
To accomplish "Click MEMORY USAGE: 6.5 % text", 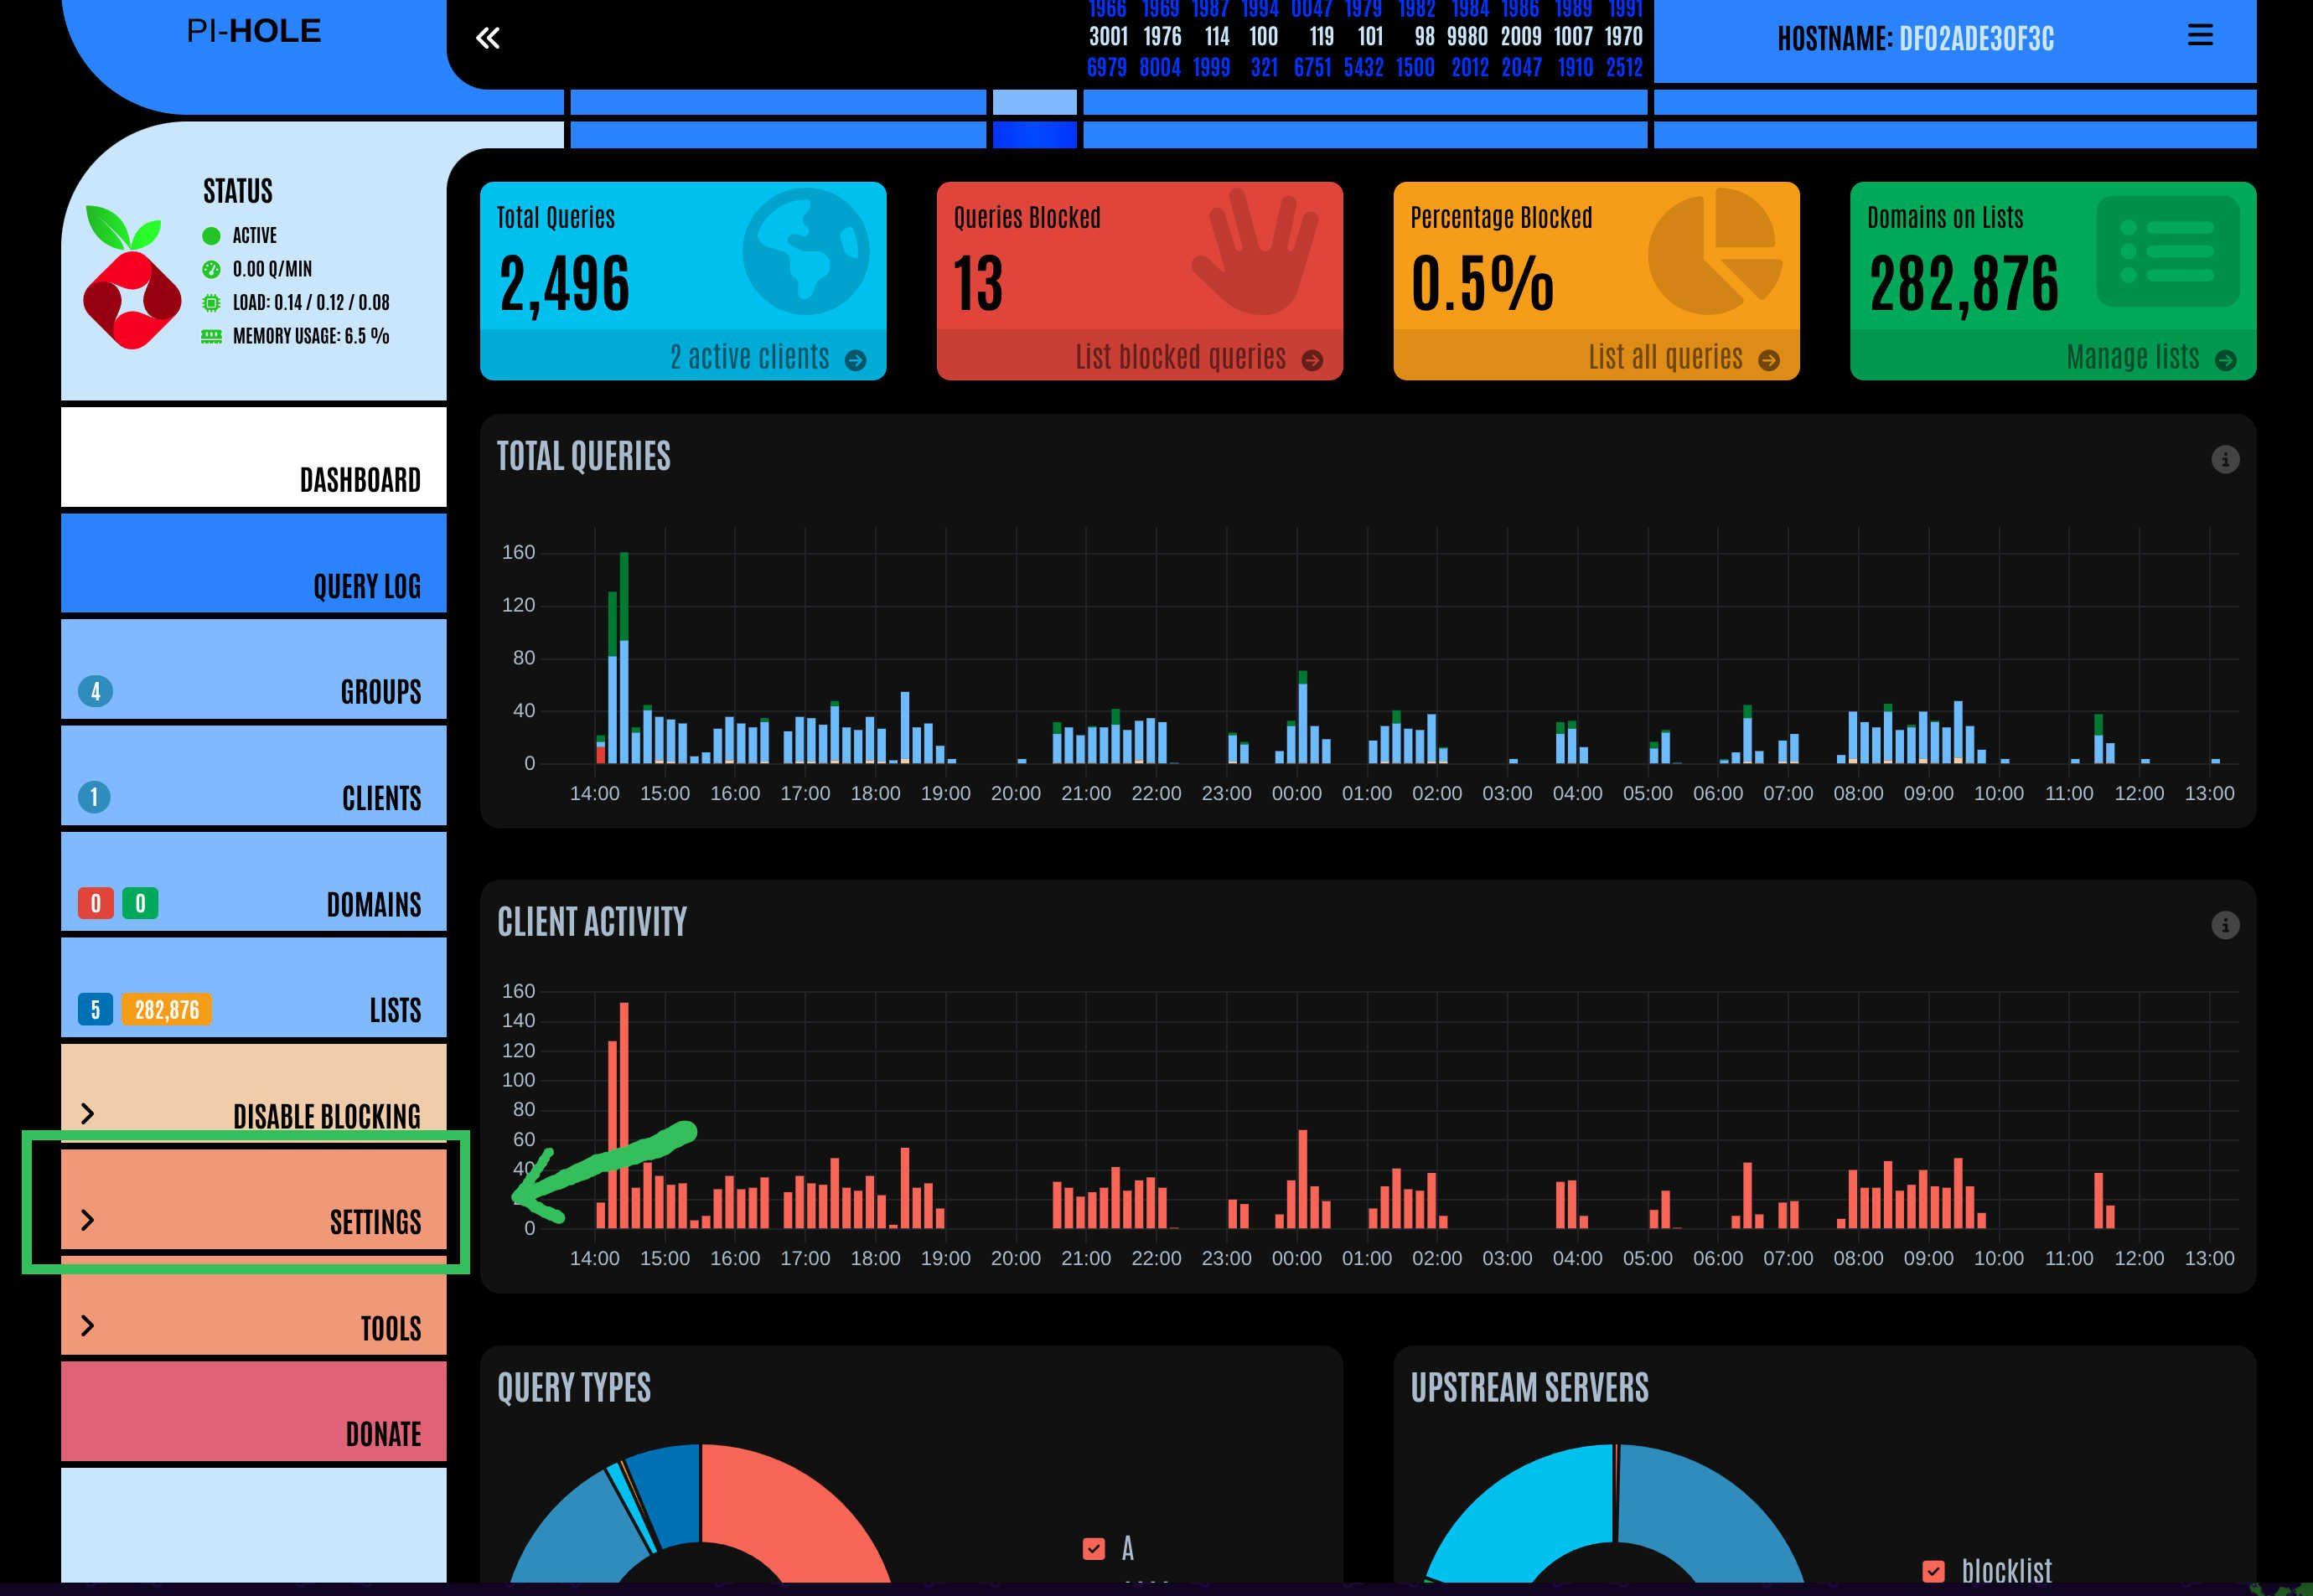I will [x=311, y=336].
